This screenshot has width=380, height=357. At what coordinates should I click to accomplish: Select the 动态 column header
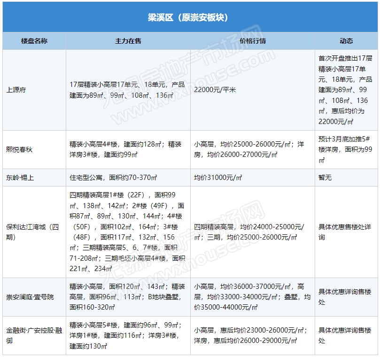(346, 41)
